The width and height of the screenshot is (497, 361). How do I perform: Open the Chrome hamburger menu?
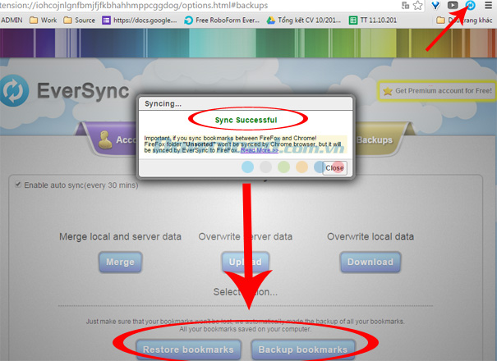coord(489,5)
